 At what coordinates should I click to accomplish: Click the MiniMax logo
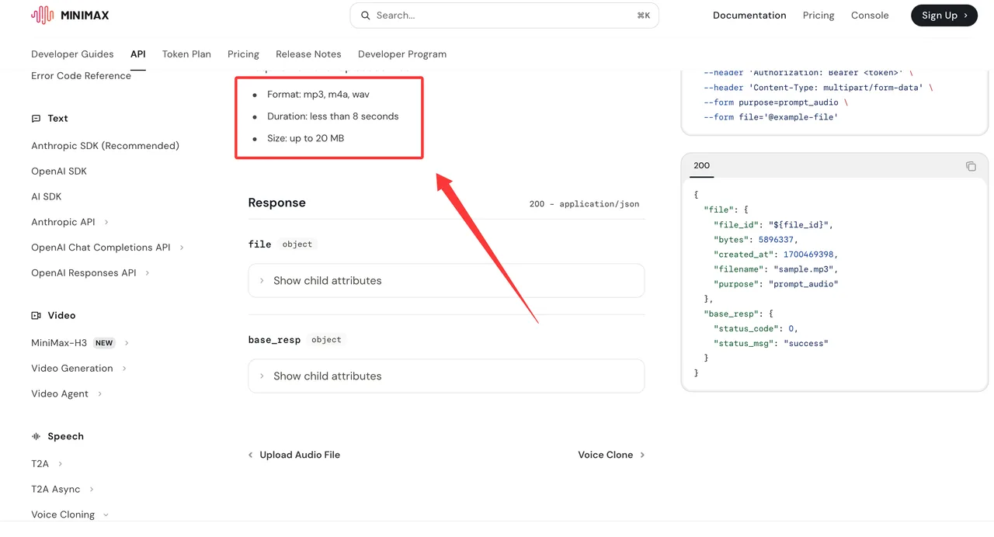tap(70, 15)
